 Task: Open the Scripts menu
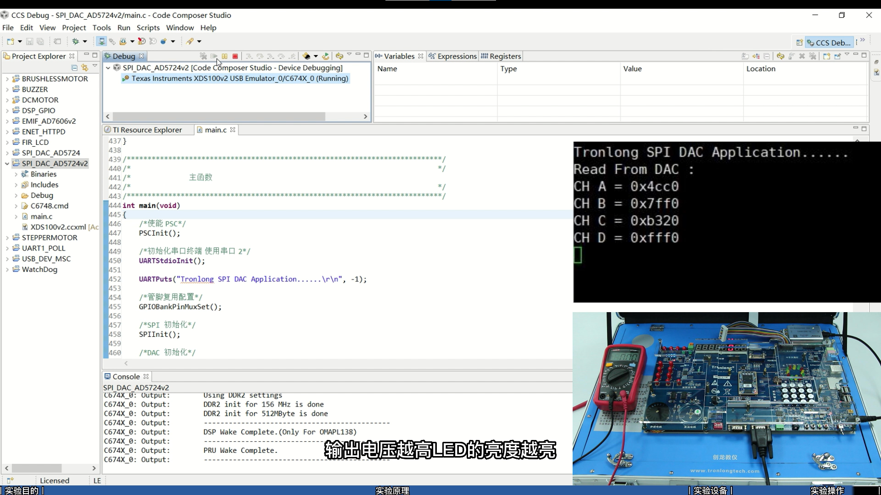pos(148,27)
